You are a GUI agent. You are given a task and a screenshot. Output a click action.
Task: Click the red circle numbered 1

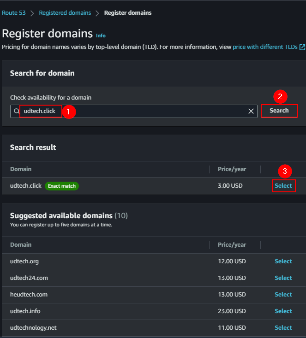(x=68, y=112)
